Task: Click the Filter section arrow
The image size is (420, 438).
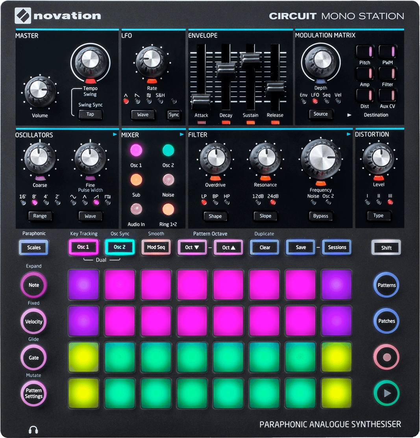Action: pos(348,134)
